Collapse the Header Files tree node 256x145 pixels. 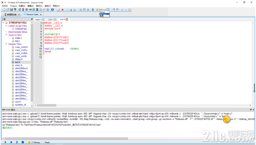[6, 44]
